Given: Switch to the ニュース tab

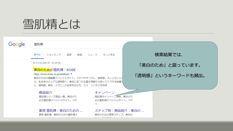Looking at the screenshot, I should point(93,55).
